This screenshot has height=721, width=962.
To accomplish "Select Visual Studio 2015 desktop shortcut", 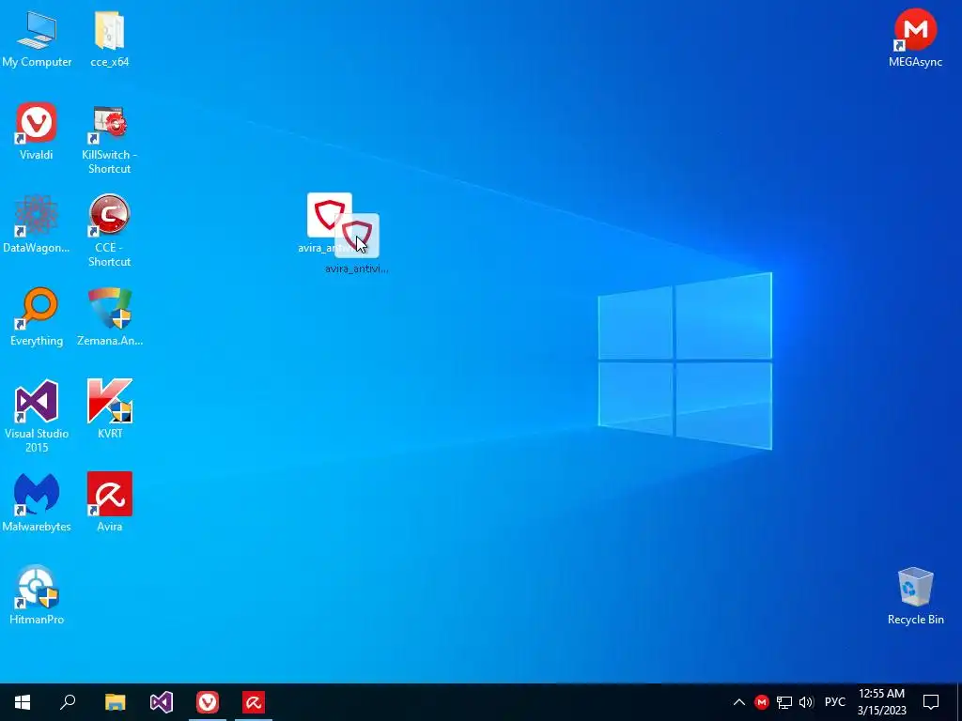I will (37, 417).
